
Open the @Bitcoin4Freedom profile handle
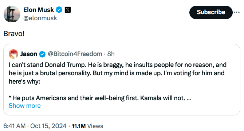pos(75,54)
